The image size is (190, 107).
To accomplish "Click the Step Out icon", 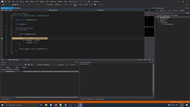I will pyautogui.click(x=77, y=5).
